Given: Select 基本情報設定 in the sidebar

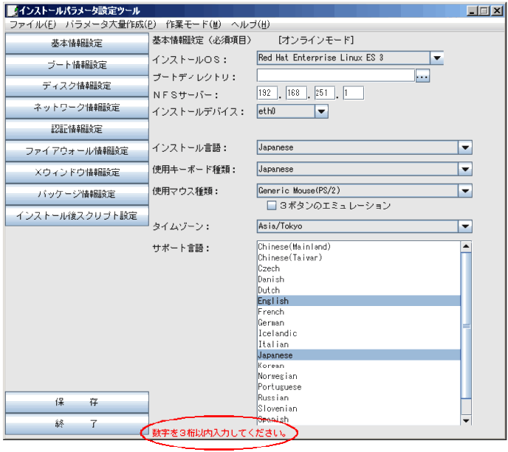Looking at the screenshot, I should point(77,43).
